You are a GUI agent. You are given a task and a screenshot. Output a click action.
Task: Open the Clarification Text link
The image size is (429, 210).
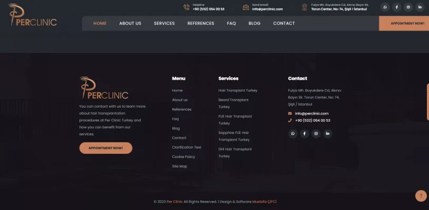click(187, 148)
